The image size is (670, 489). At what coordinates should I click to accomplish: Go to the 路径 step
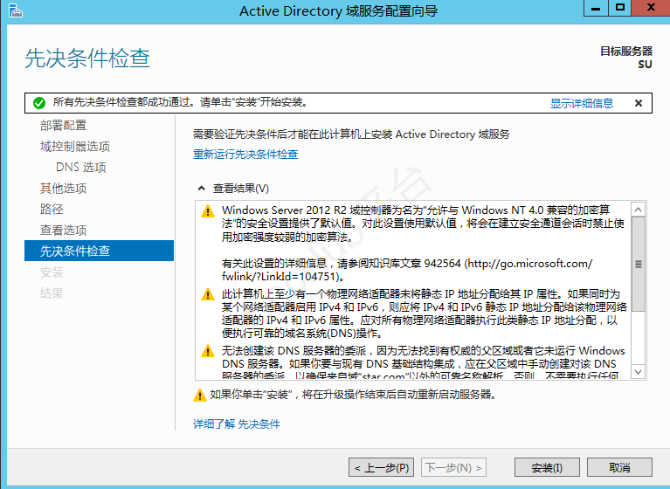click(52, 209)
